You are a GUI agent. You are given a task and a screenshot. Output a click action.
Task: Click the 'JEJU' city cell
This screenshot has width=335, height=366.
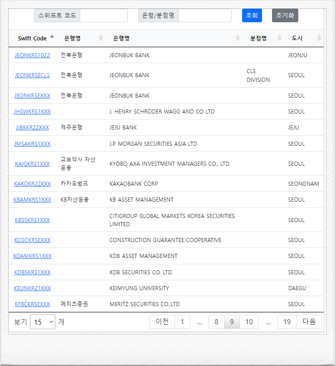point(293,128)
